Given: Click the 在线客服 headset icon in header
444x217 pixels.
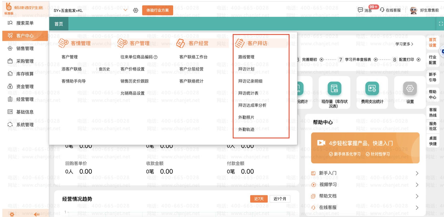Looking at the screenshot, I should tap(382, 10).
